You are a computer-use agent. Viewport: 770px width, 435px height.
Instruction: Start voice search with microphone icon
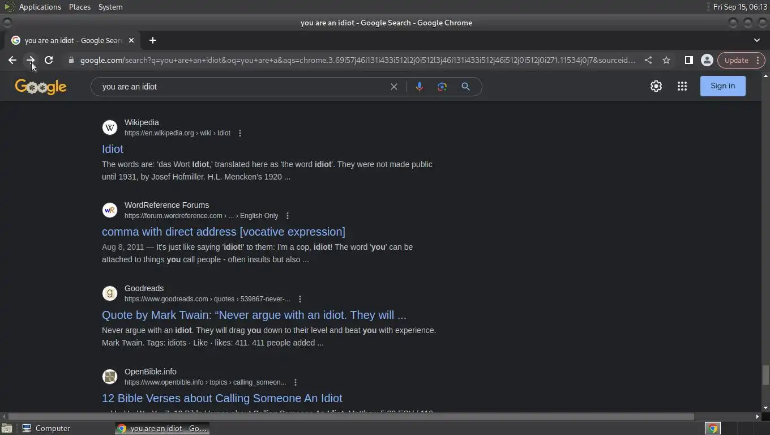click(x=419, y=87)
